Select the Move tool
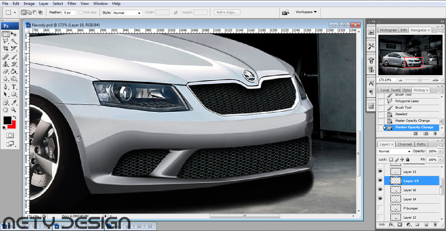The image size is (446, 231). [14, 34]
